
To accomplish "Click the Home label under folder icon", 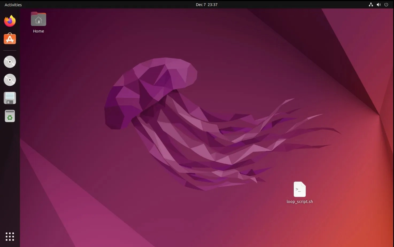I will point(38,31).
